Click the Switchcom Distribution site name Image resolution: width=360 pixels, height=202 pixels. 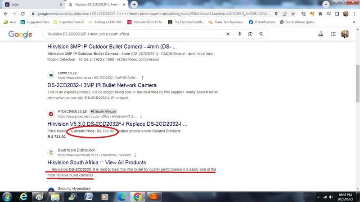point(76,150)
